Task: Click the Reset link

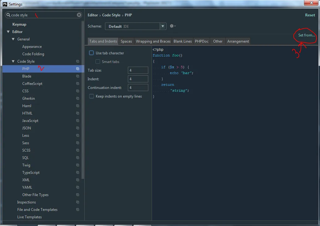Action: click(x=310, y=15)
